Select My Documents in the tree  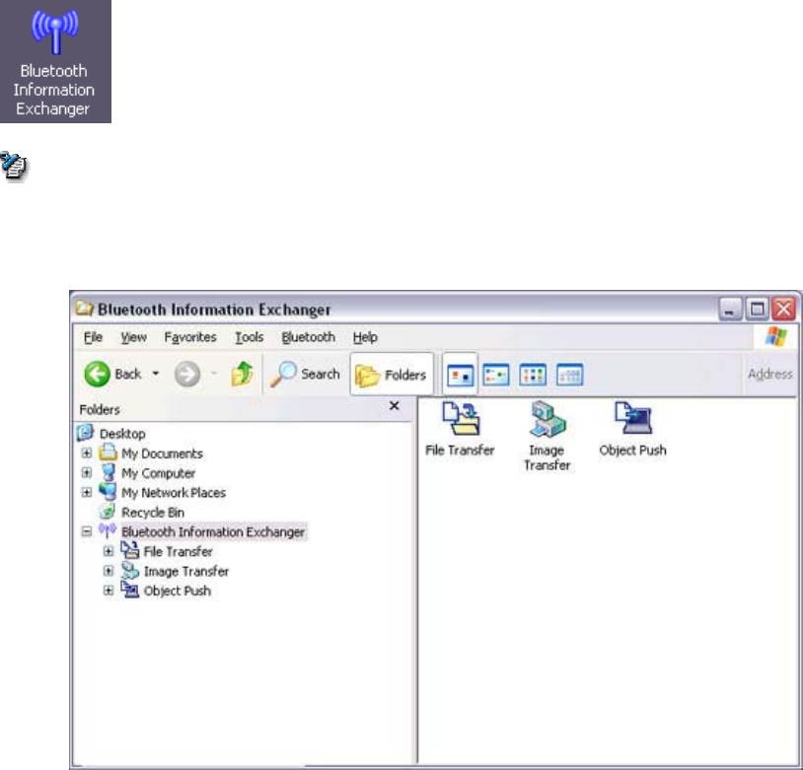[162, 454]
